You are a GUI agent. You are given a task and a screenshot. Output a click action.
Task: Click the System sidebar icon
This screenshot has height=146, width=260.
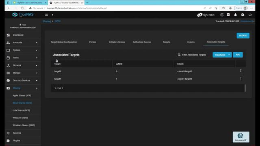point(8,50)
